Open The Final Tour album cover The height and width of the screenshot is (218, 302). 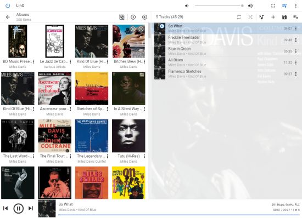pyautogui.click(x=55, y=136)
